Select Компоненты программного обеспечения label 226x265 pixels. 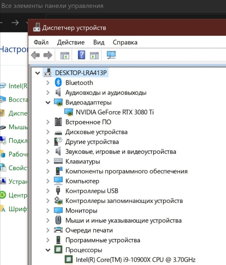[127, 171]
